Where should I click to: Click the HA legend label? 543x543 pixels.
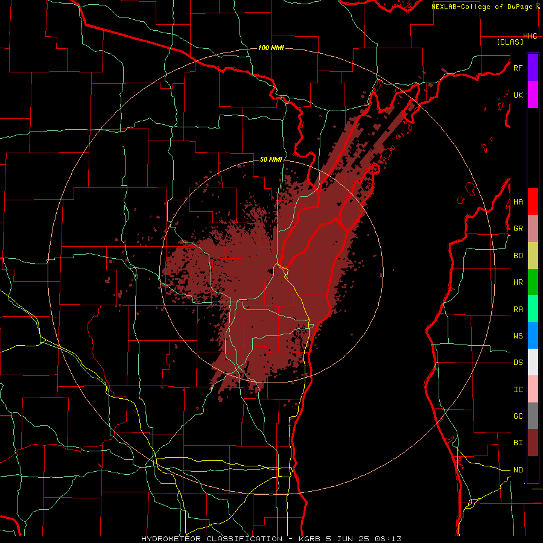click(518, 202)
